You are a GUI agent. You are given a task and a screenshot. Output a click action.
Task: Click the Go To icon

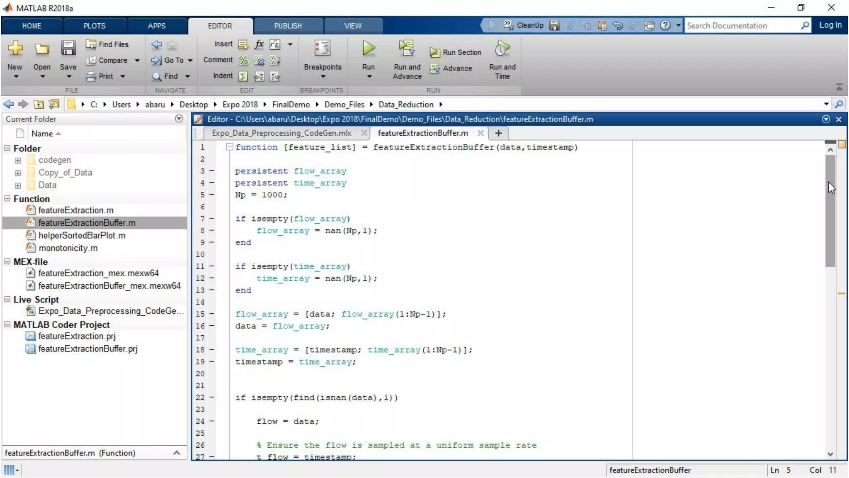(156, 61)
